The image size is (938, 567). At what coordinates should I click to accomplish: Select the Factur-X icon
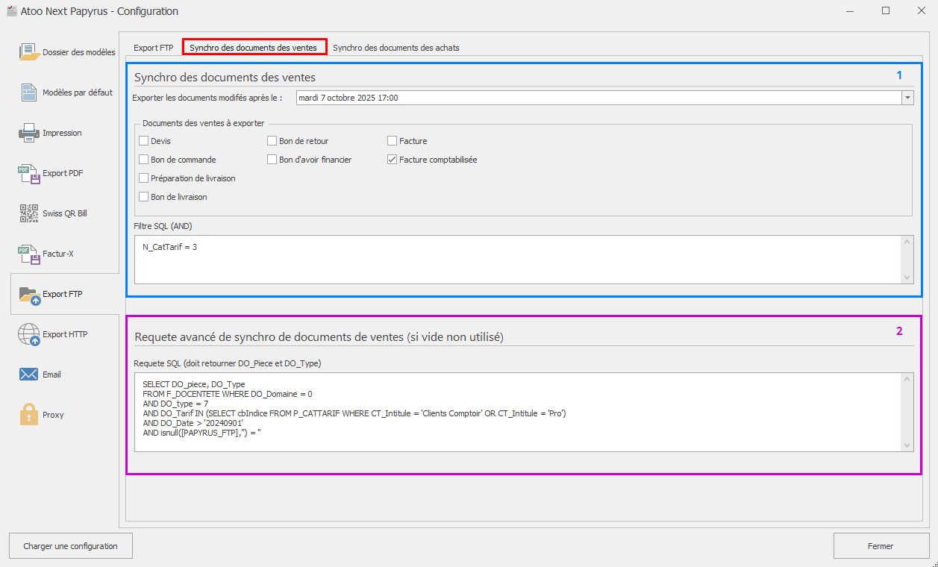tap(29, 254)
